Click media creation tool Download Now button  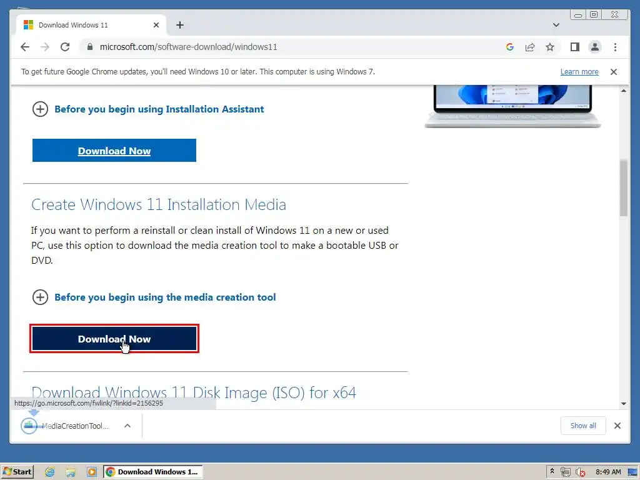114,339
